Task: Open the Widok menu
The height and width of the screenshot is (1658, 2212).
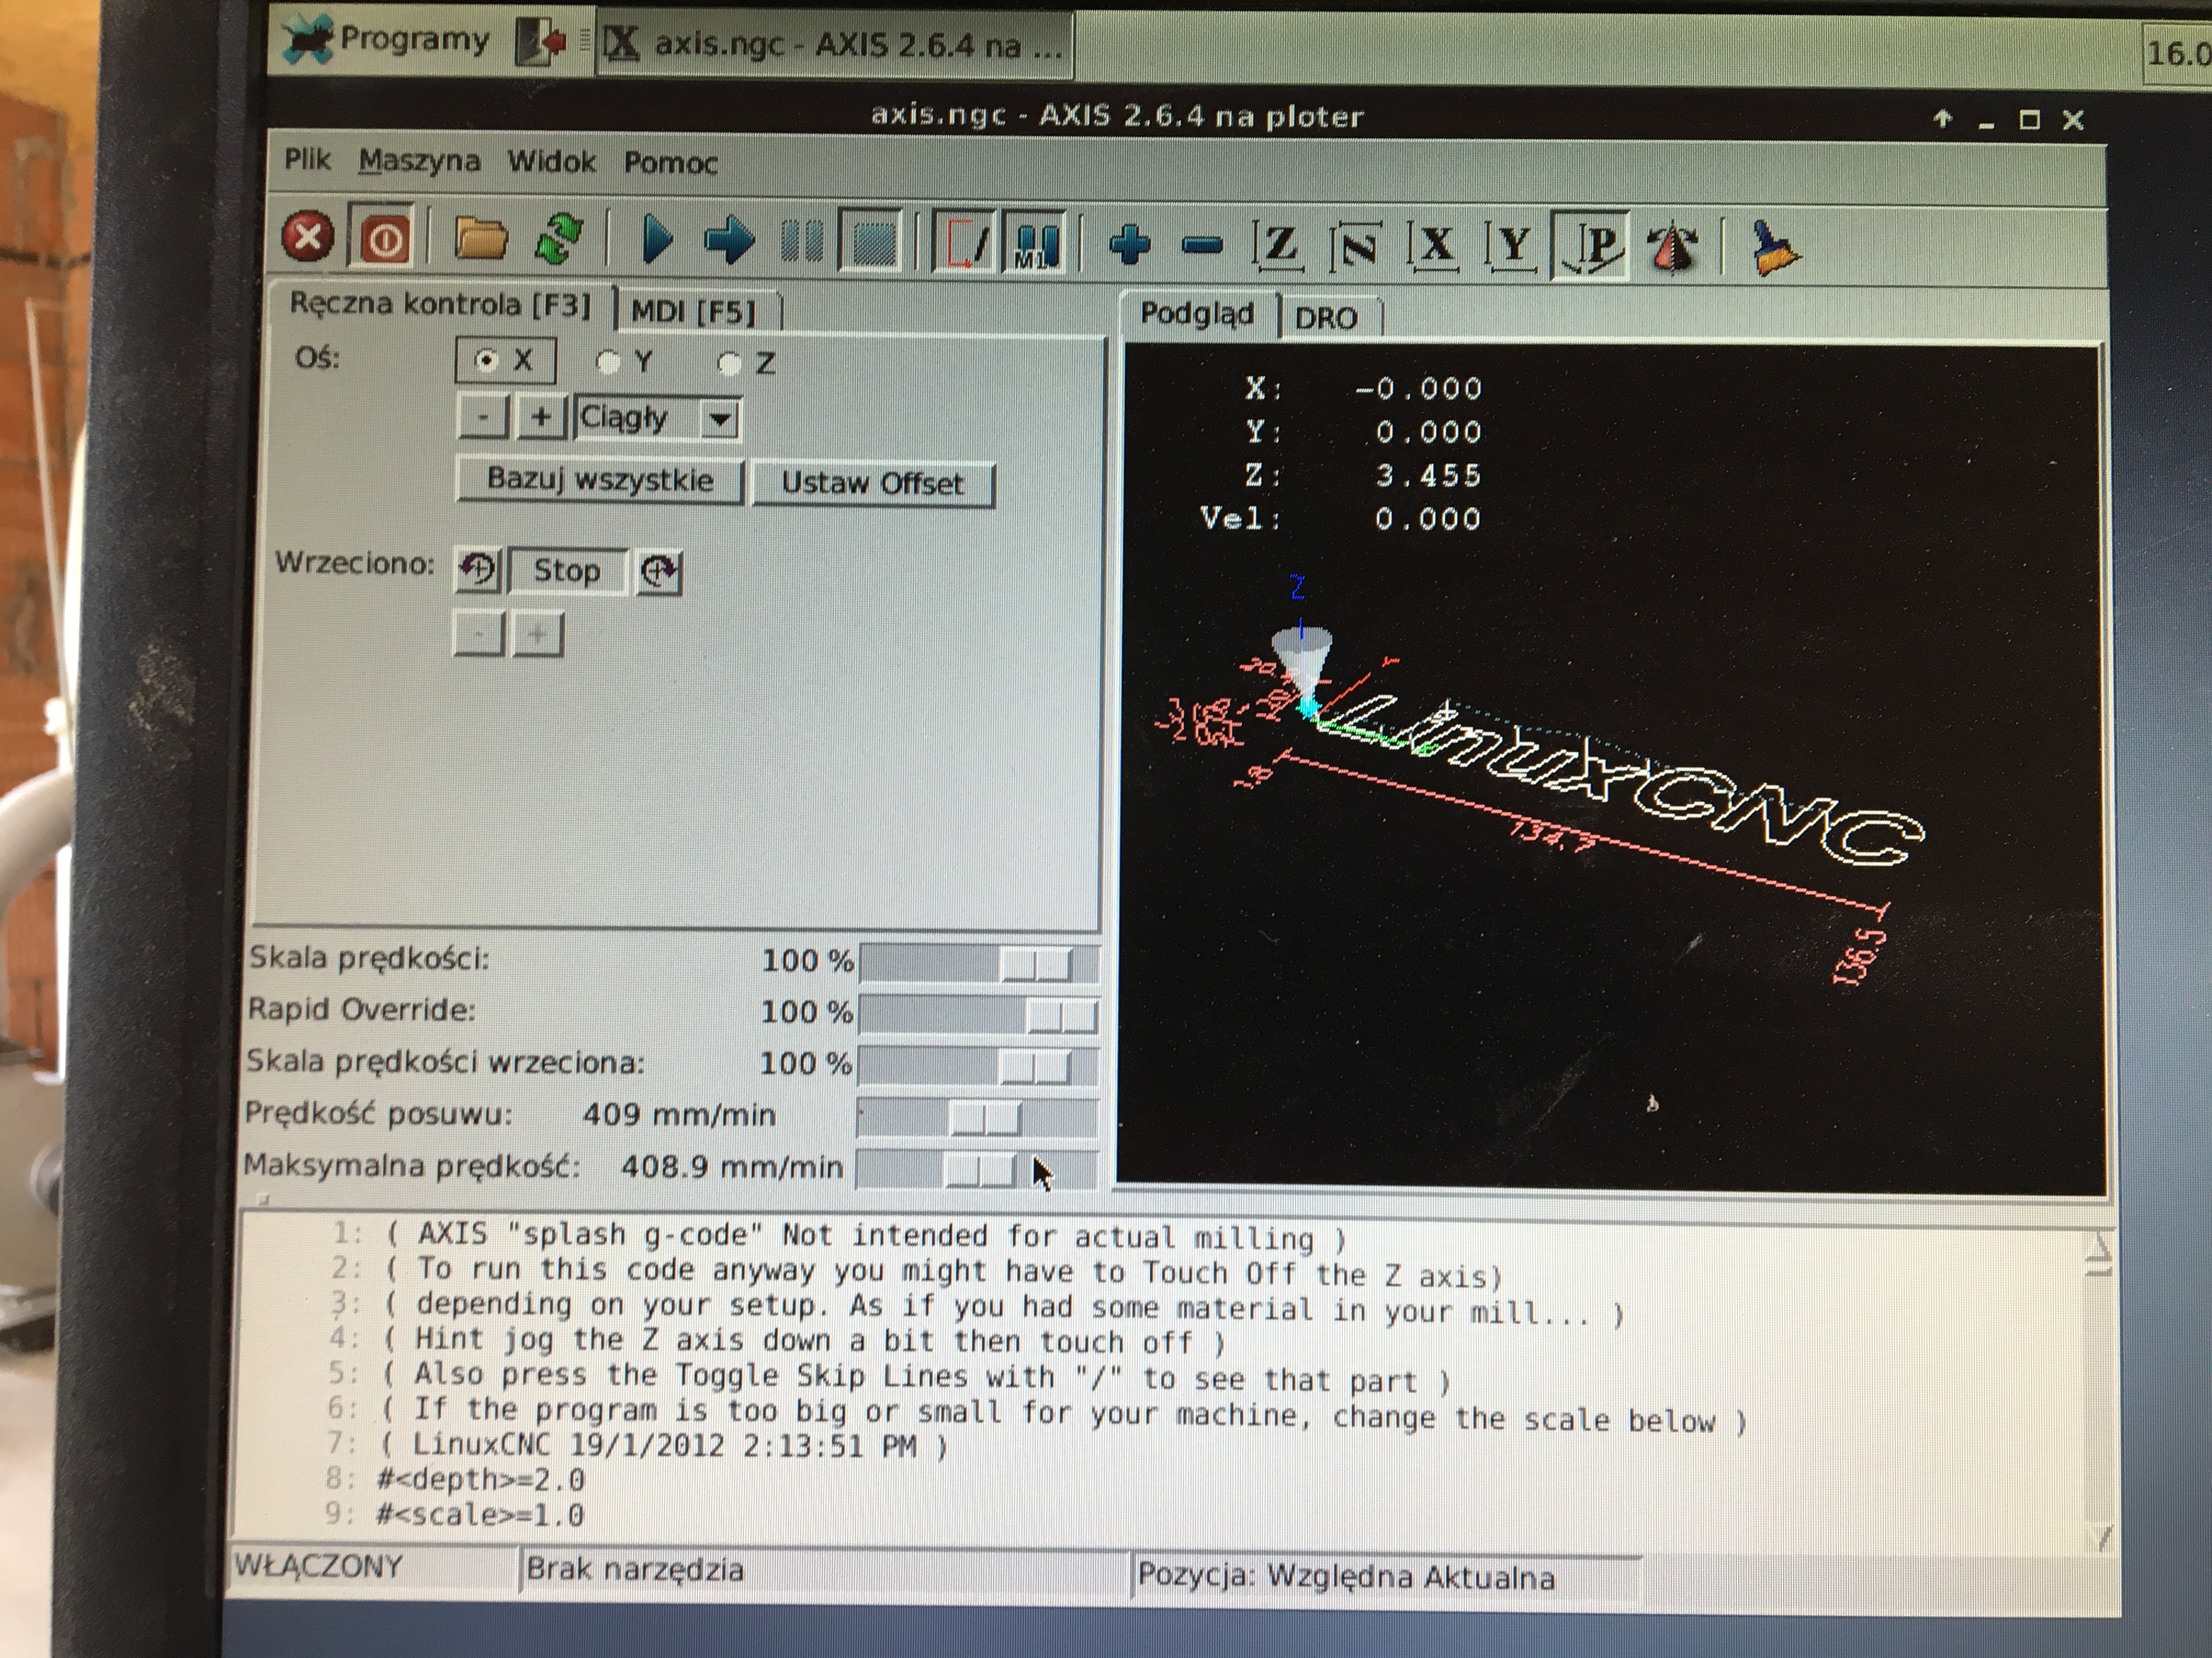Action: tap(551, 161)
